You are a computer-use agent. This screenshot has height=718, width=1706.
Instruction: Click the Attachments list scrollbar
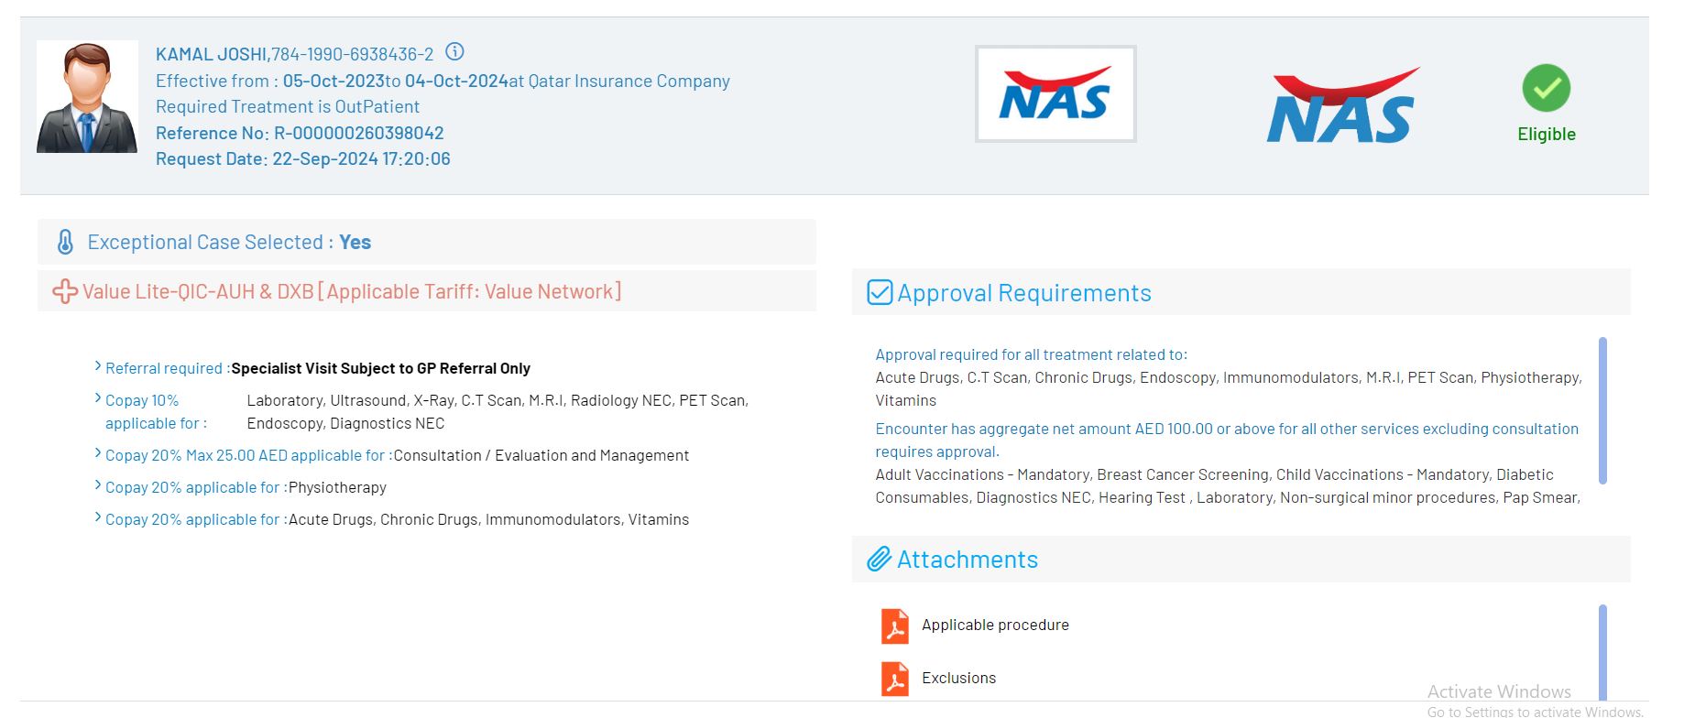tap(1602, 650)
